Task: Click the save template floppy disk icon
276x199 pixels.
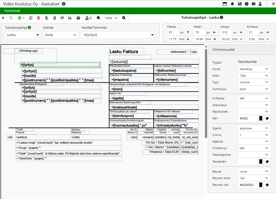Action: [x=11, y=18]
